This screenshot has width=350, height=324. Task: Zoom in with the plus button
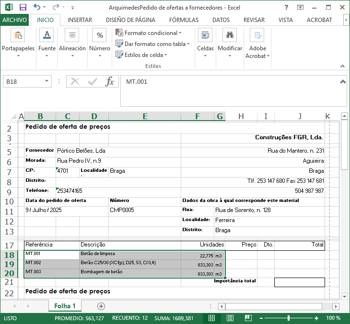pyautogui.click(x=316, y=318)
